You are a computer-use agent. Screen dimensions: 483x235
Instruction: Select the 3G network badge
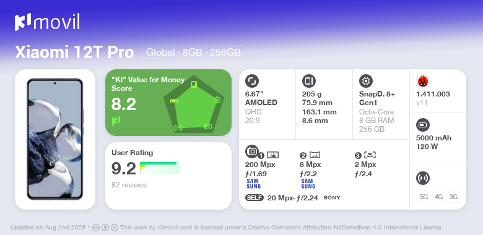(453, 197)
